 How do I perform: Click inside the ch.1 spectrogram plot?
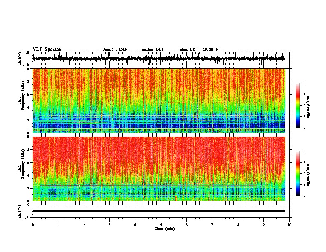coord(159,100)
